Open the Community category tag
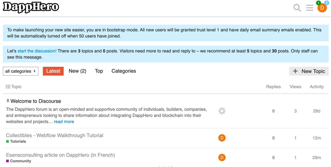 18,161
